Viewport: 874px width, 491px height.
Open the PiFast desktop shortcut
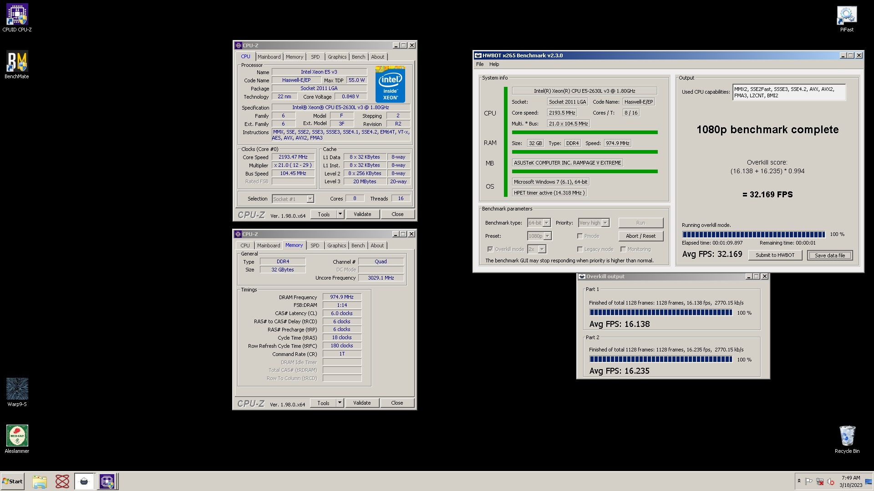click(847, 18)
